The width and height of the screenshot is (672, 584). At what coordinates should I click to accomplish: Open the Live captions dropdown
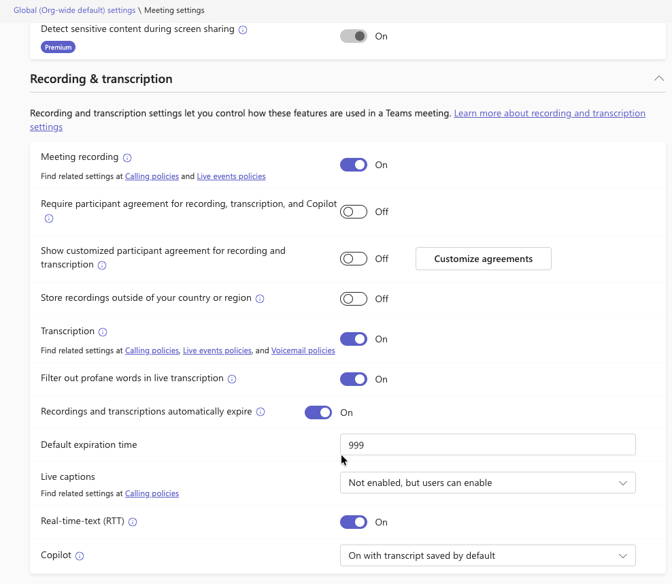click(488, 483)
